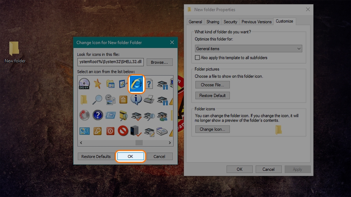This screenshot has width=351, height=197.
Task: Enable Also apply this template to all subfolders
Action: [x=197, y=57]
